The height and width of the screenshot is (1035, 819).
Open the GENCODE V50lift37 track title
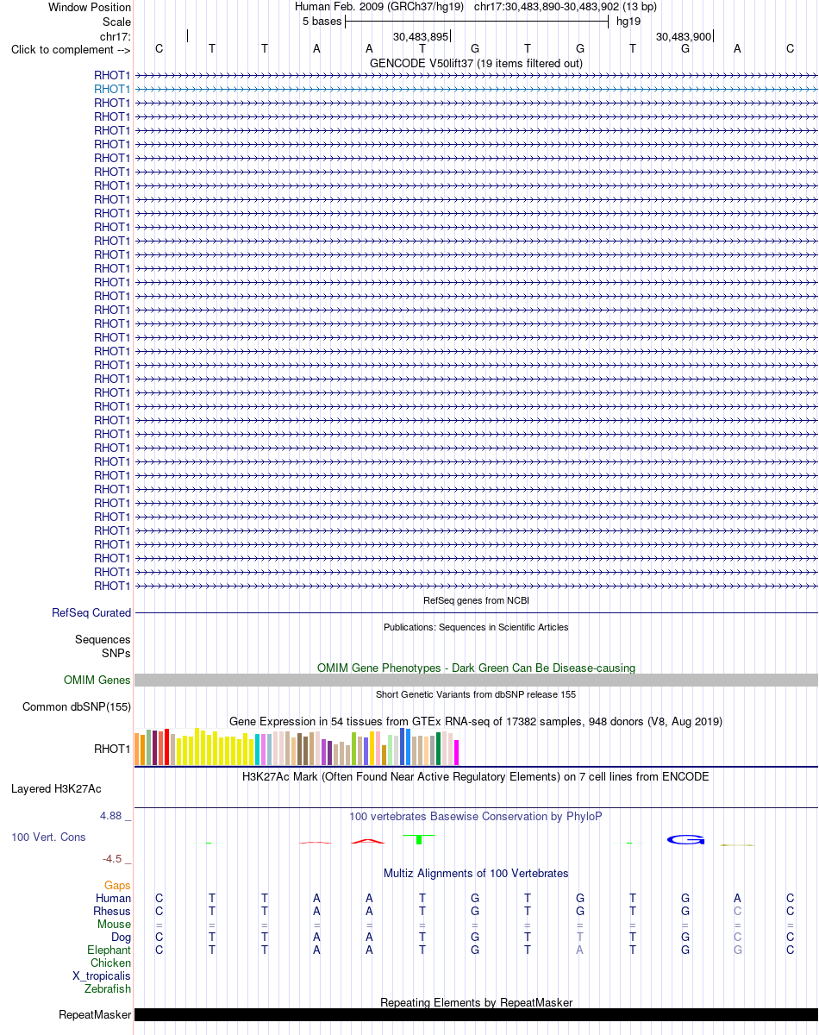coord(476,63)
